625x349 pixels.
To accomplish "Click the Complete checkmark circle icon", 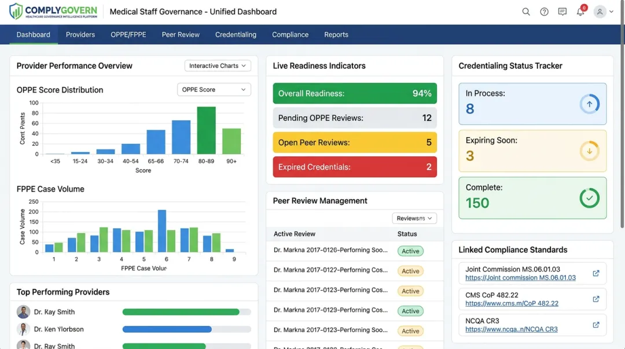I will tap(589, 199).
